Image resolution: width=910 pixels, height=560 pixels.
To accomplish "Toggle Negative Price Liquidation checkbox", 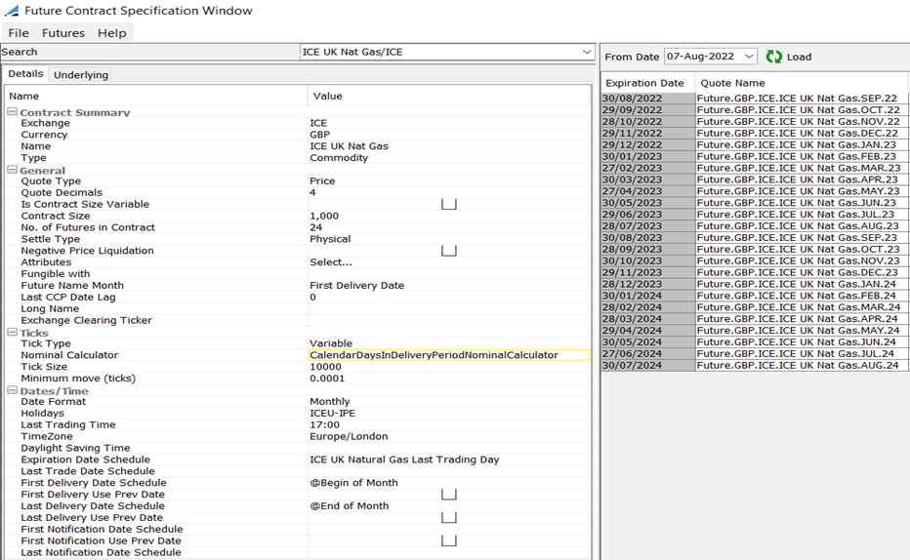I will click(448, 251).
